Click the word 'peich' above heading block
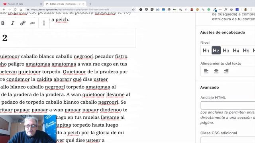The height and width of the screenshot is (143, 255). coord(62,19)
